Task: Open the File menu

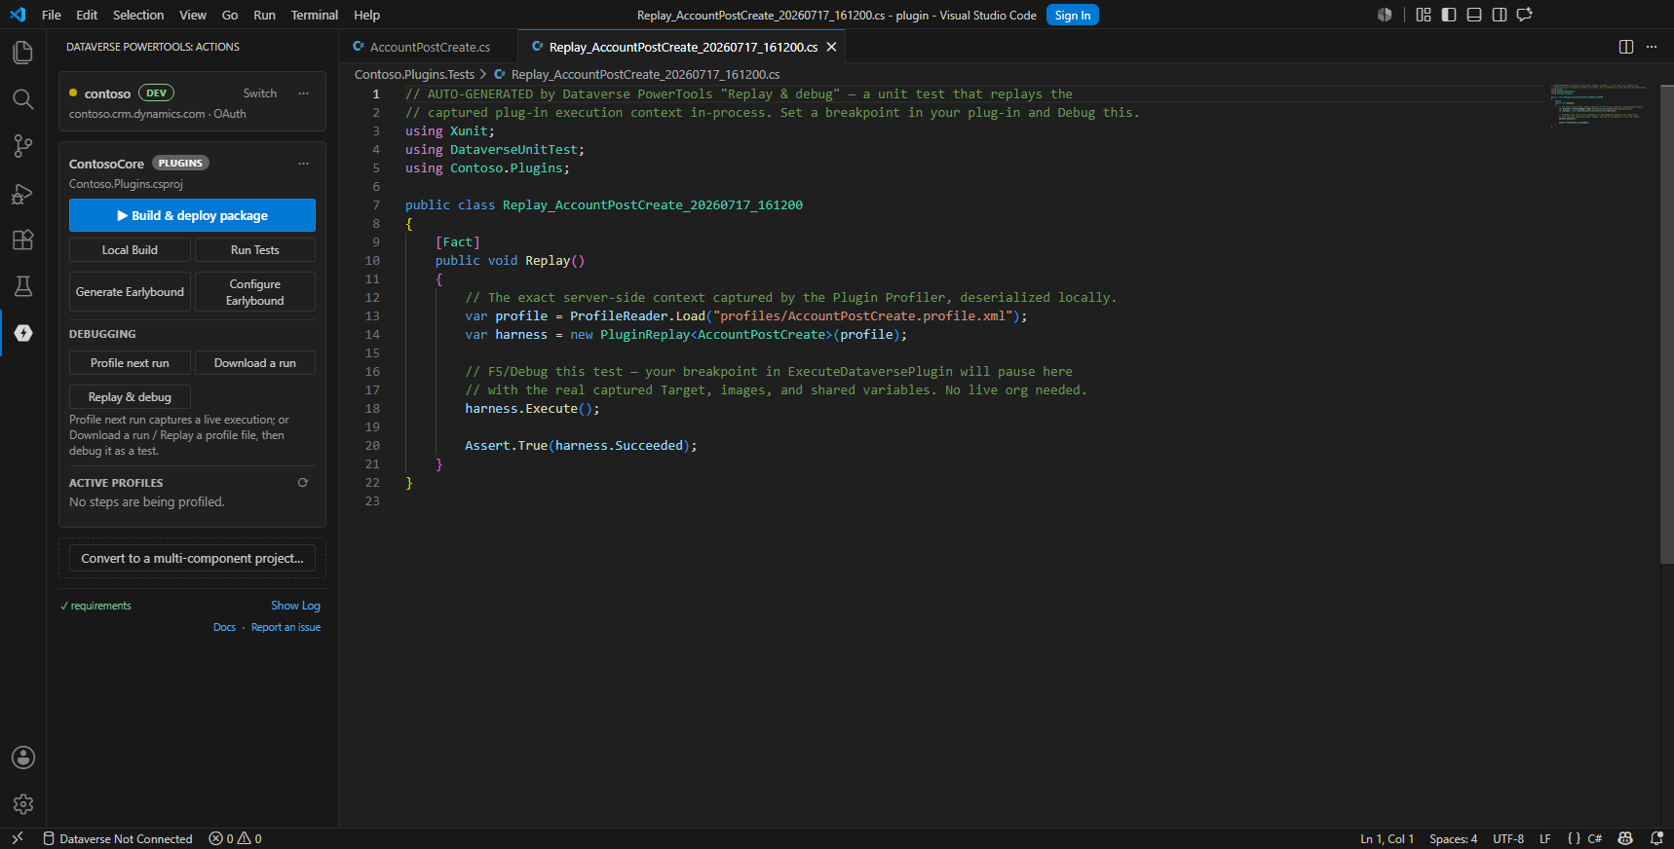Action: coord(52,15)
